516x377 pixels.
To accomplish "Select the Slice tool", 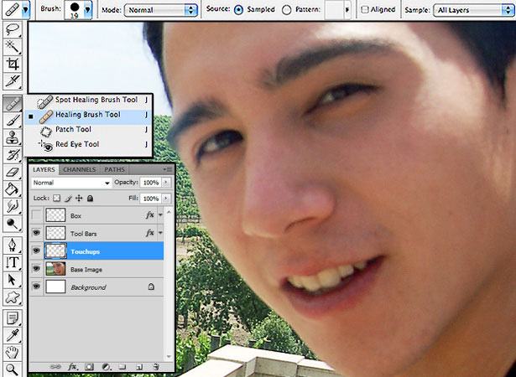I will pyautogui.click(x=13, y=81).
